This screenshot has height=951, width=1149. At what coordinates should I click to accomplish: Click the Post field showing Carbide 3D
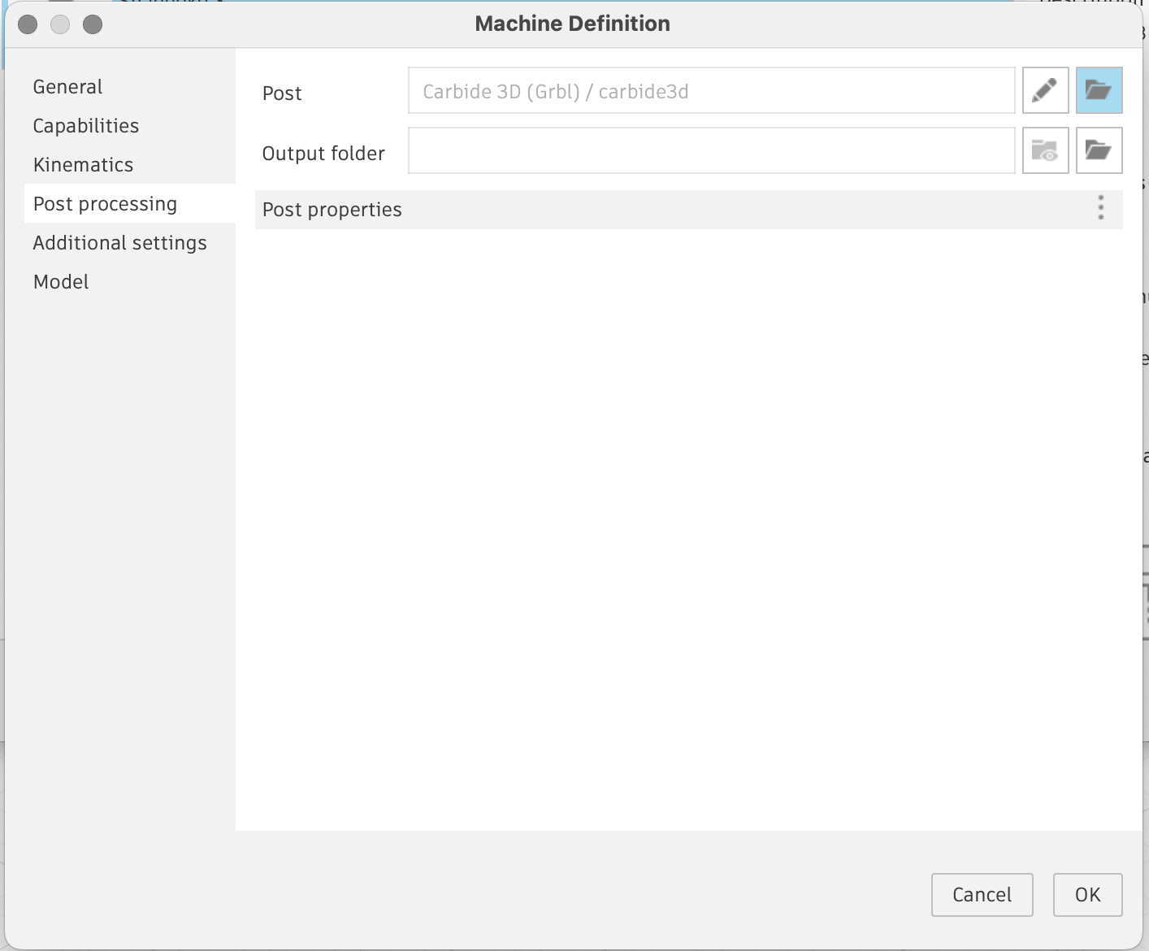(712, 90)
